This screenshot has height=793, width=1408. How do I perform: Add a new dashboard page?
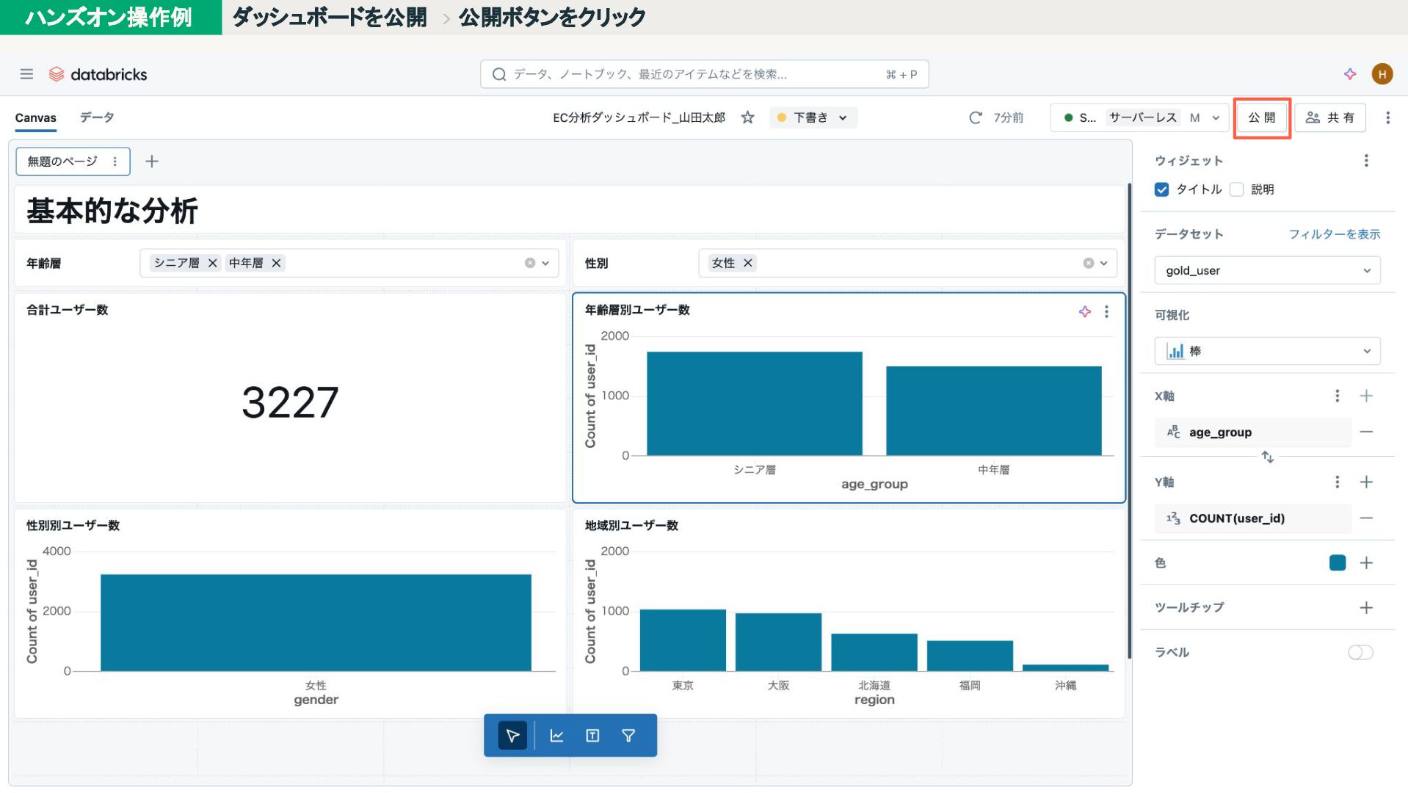pos(152,162)
